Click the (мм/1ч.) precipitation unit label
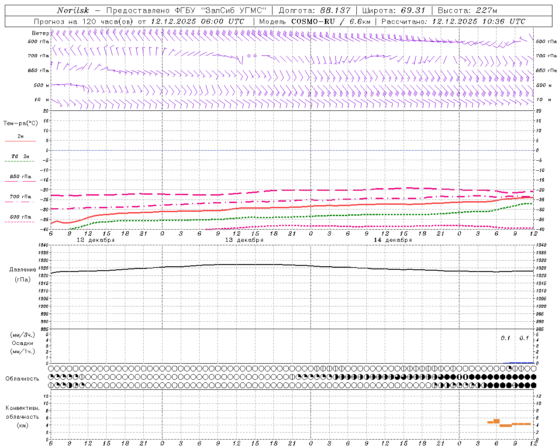The height and width of the screenshot is (447, 559). click(x=23, y=351)
